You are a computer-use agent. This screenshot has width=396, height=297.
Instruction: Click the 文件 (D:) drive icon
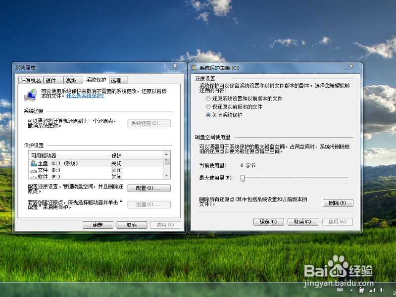pos(34,171)
